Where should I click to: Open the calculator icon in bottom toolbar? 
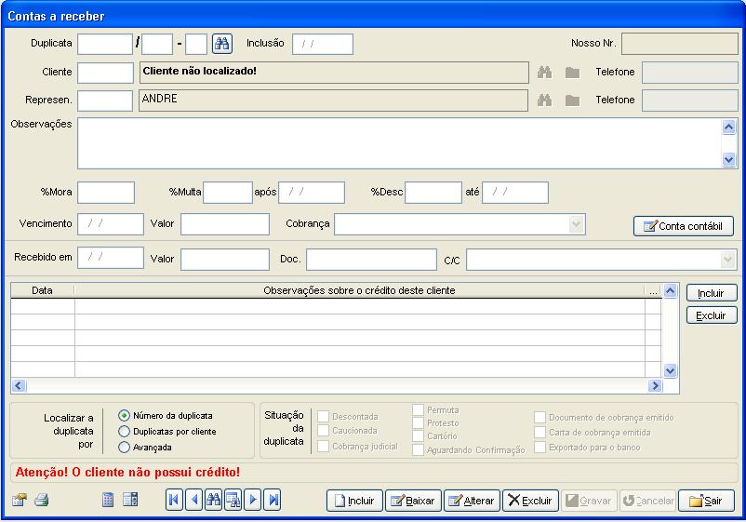coord(108,500)
